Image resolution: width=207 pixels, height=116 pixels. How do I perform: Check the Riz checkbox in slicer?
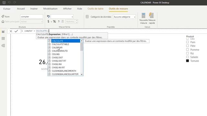(x=188, y=53)
